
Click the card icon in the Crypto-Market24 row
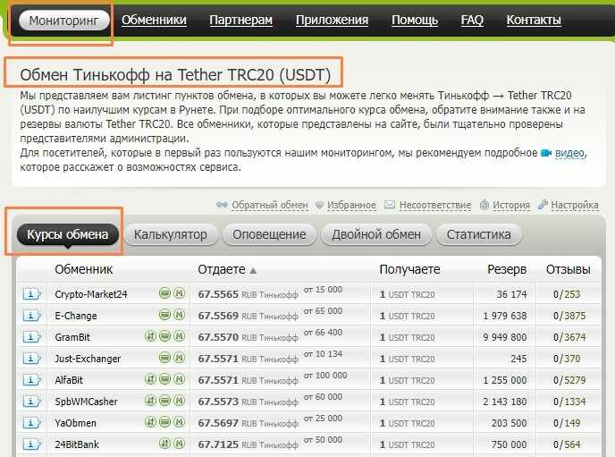165,293
